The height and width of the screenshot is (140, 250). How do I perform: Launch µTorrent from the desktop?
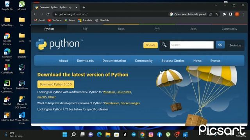[x=22, y=5]
